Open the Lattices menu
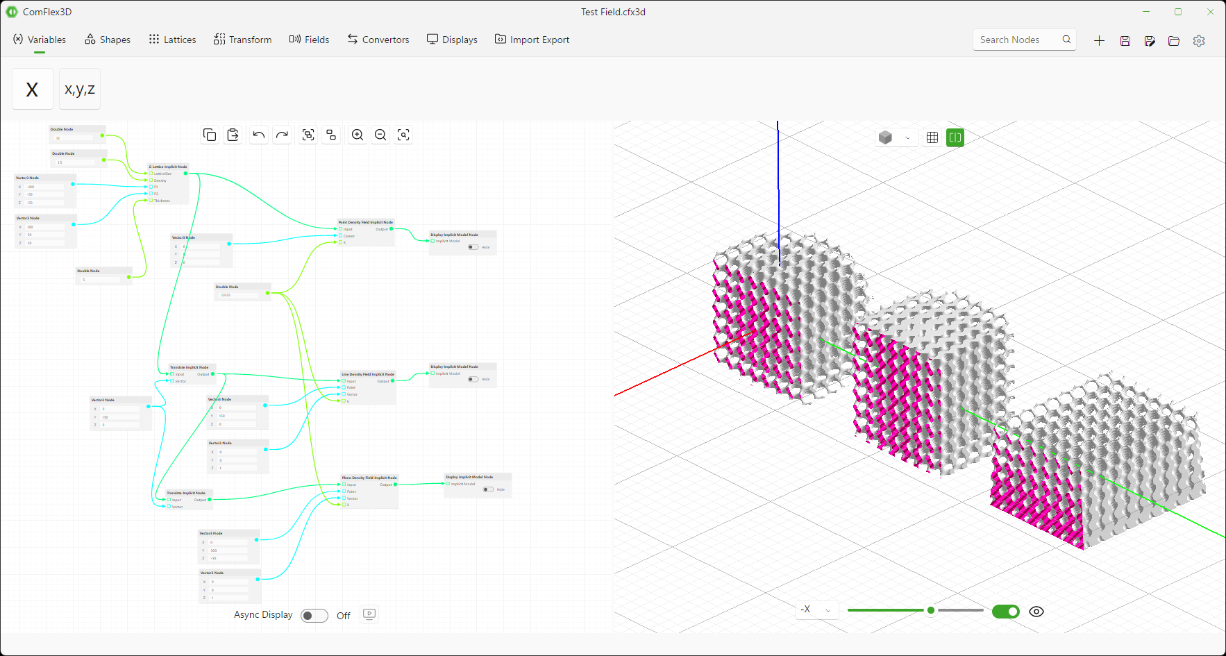 (x=172, y=40)
